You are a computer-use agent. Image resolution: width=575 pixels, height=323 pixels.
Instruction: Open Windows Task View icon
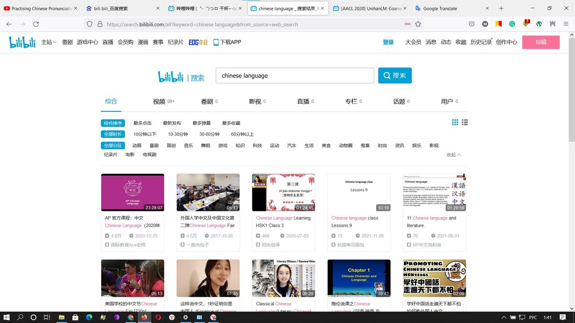[46, 317]
